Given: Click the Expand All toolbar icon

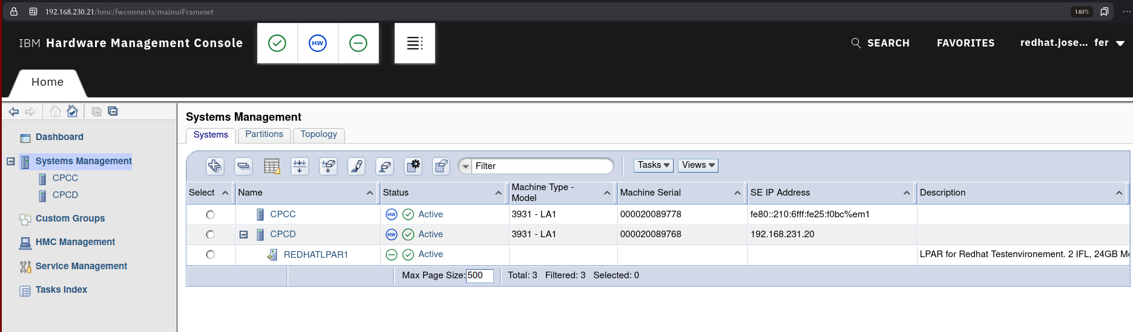Looking at the screenshot, I should point(215,166).
